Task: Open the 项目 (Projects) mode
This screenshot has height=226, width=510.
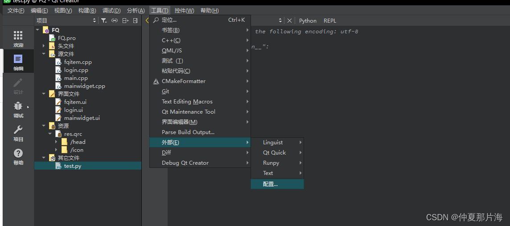Action: (18, 133)
